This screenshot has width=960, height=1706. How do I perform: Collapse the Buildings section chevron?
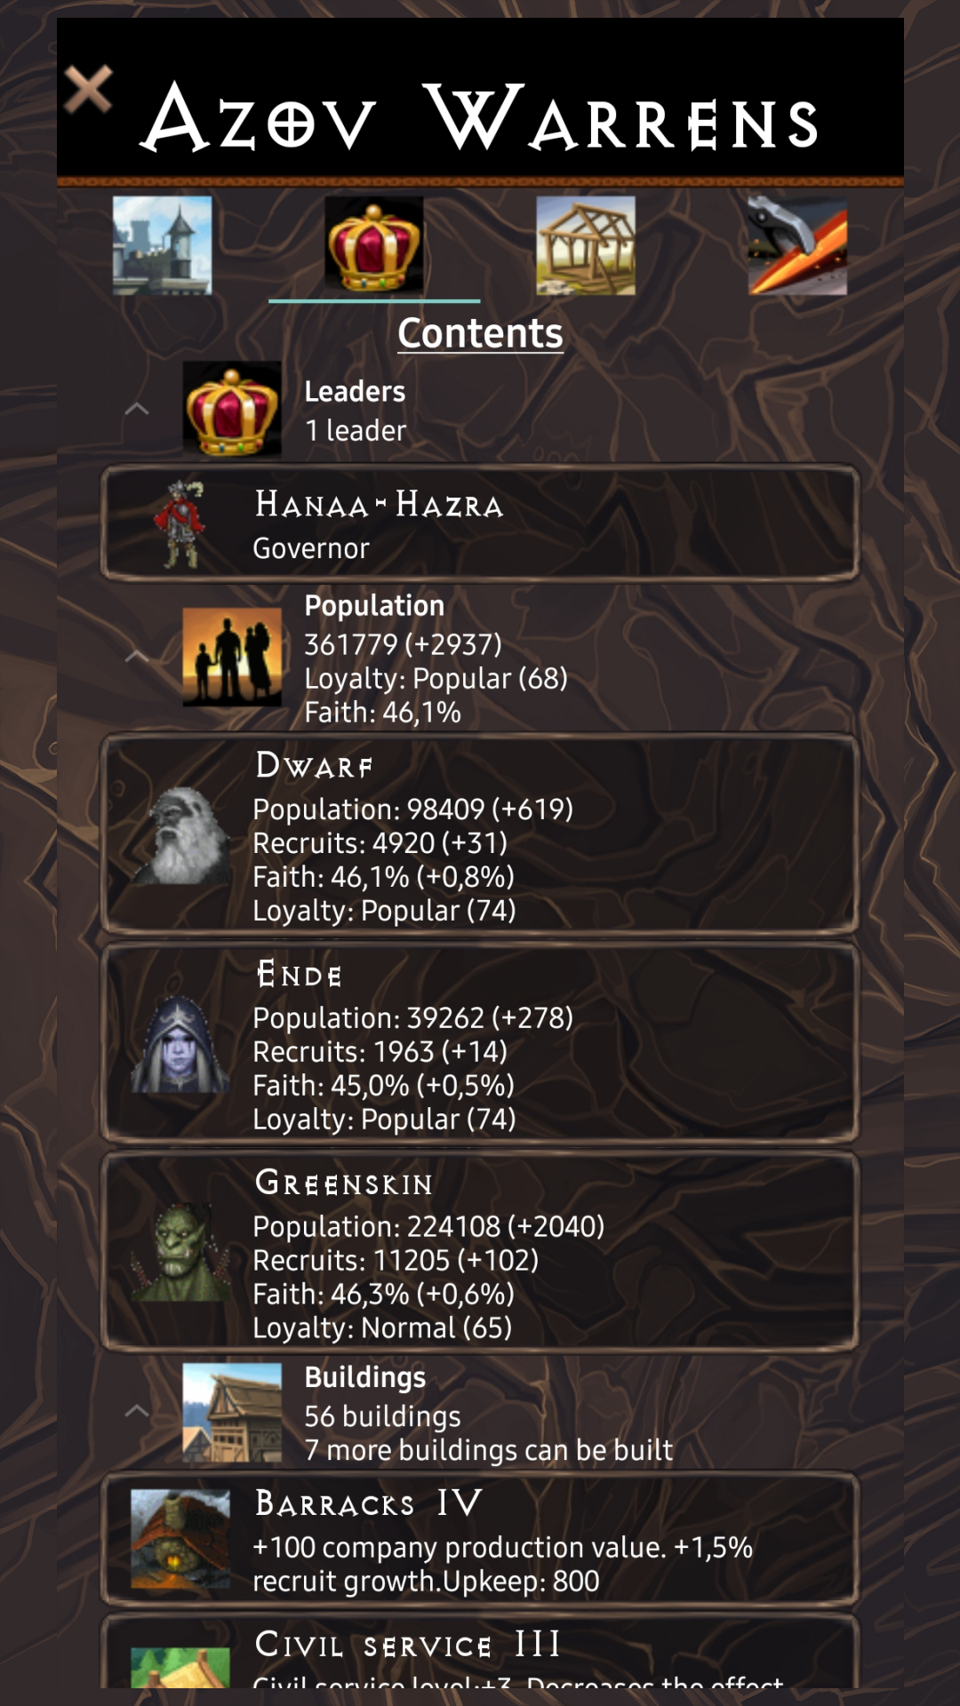[x=137, y=1411]
